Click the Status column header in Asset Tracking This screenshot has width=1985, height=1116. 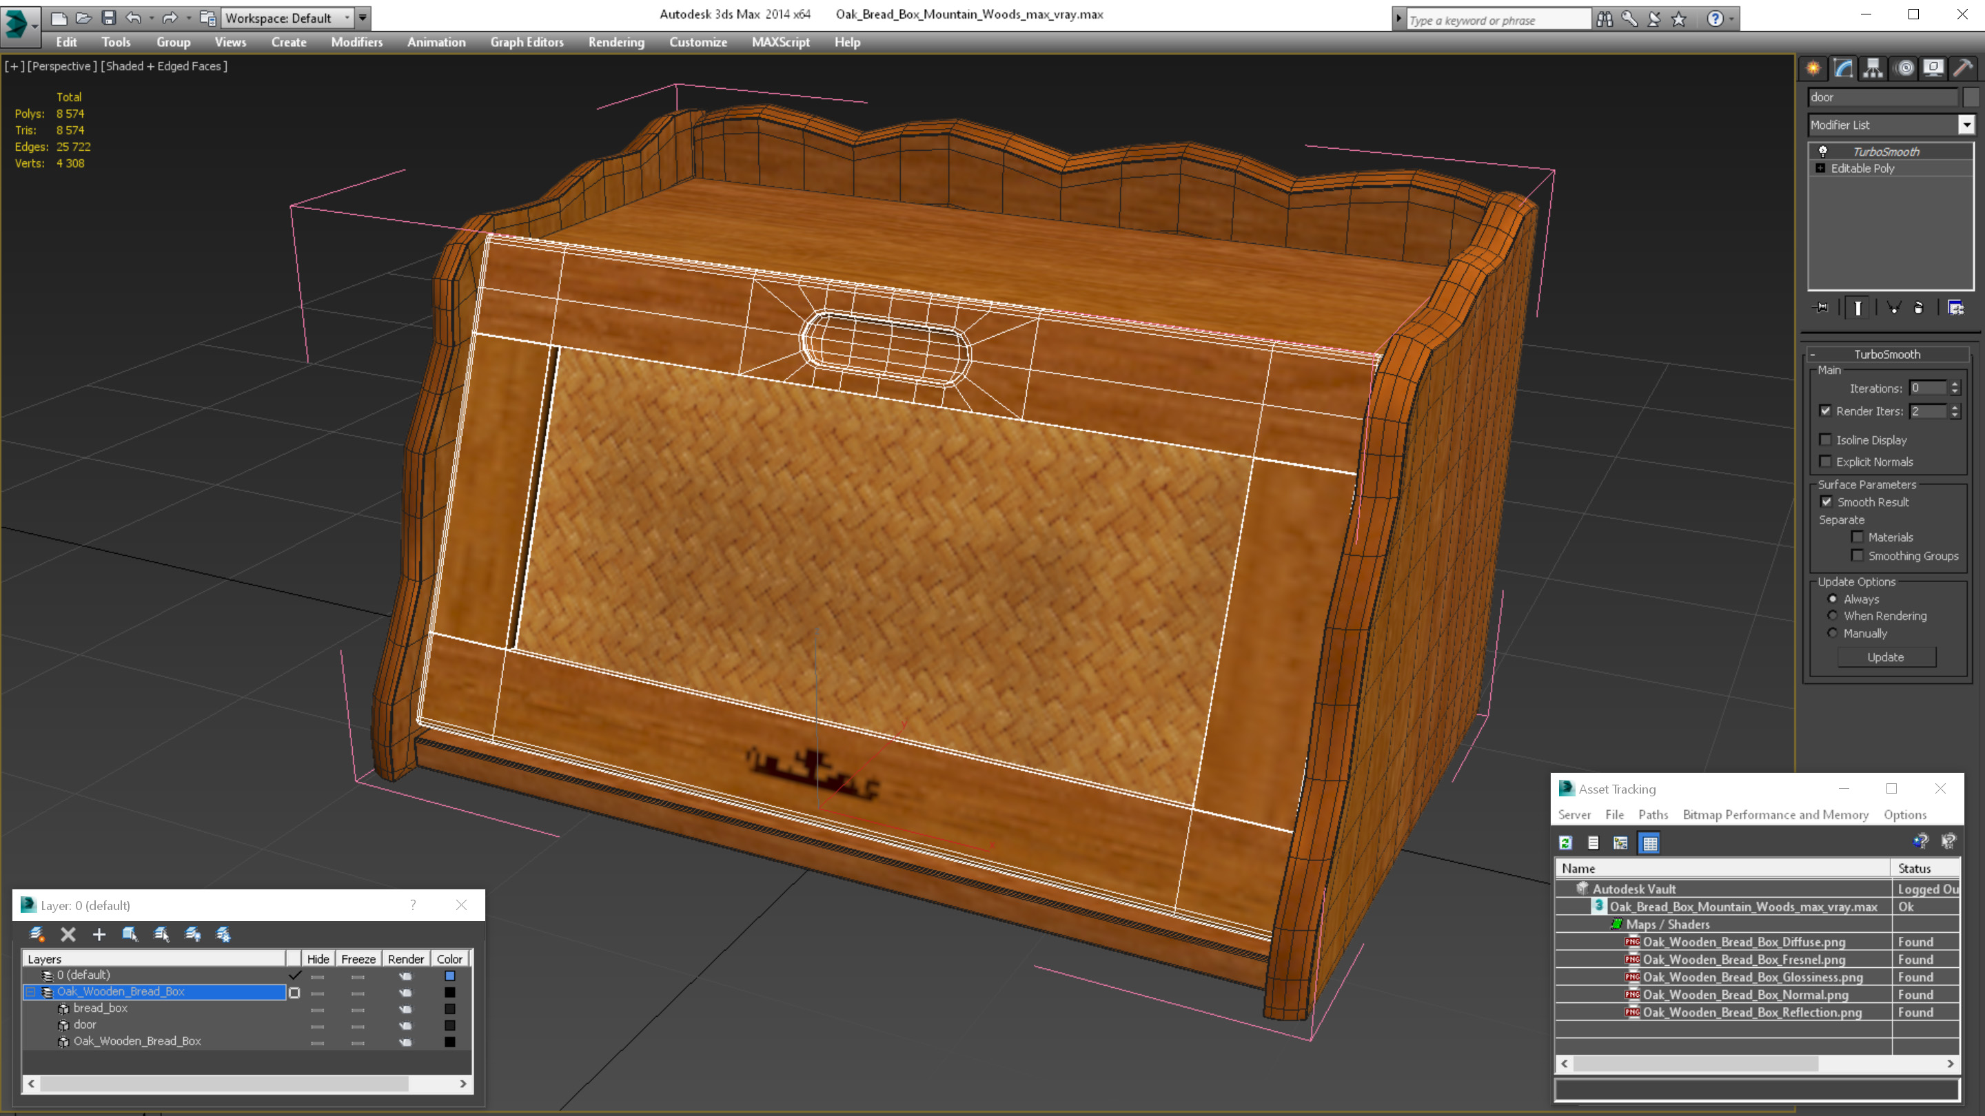(1925, 869)
